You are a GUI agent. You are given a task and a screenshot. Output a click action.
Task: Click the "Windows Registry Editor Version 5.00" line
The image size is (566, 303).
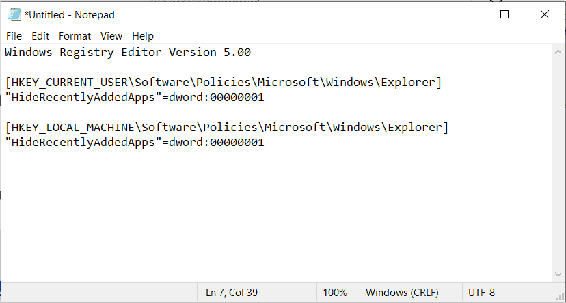point(128,53)
